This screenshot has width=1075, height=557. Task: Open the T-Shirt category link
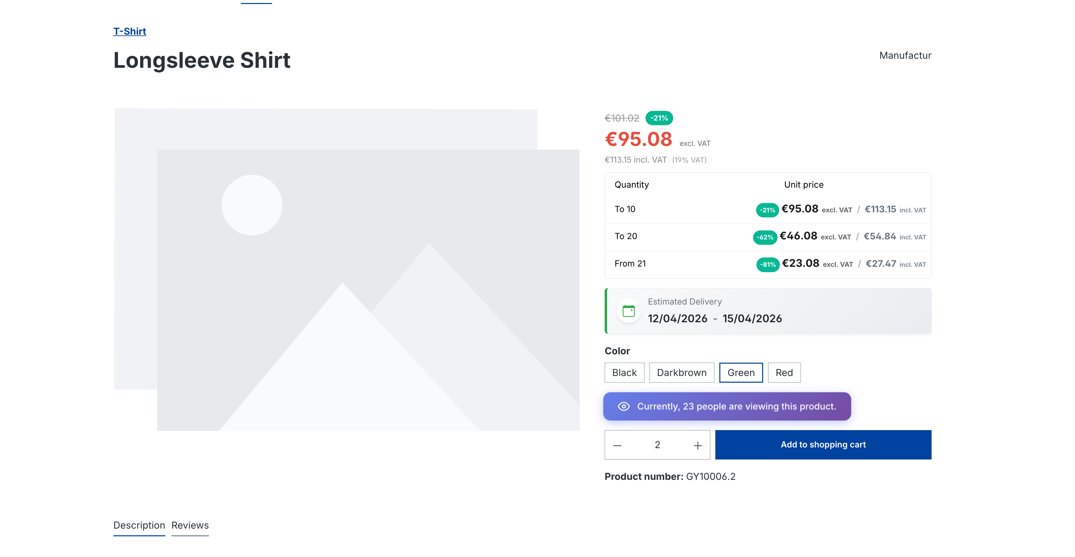click(129, 31)
